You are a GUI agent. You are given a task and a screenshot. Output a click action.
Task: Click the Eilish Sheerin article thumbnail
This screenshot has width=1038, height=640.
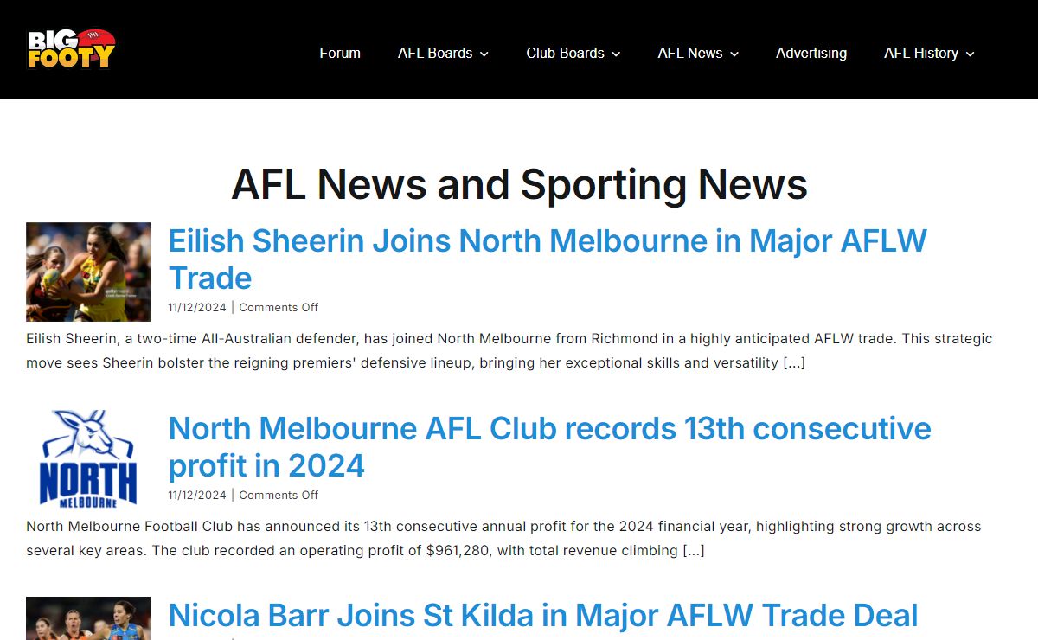coord(88,272)
